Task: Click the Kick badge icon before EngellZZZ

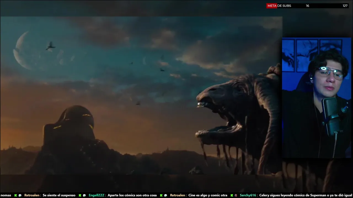Action: [x=80, y=196]
